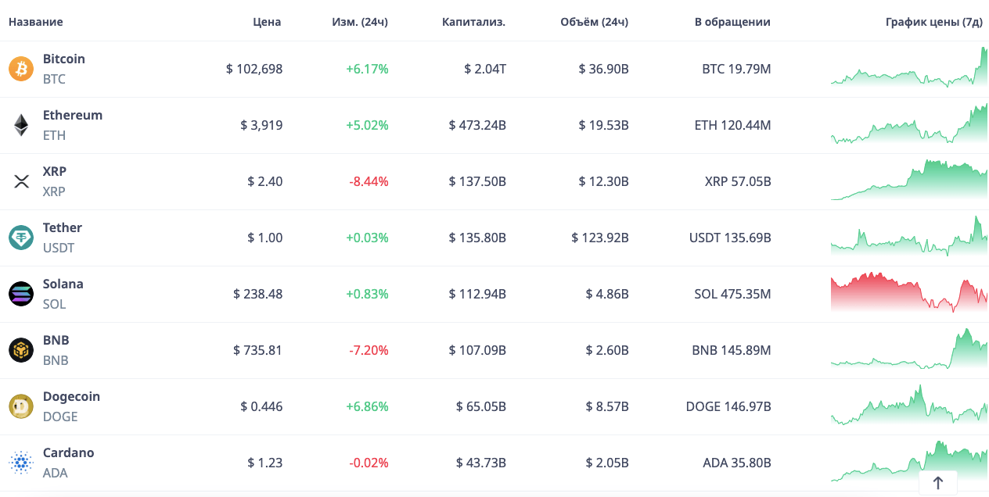Viewport: 989px width, 497px height.
Task: Open the Bitcoin name link
Action: [64, 59]
